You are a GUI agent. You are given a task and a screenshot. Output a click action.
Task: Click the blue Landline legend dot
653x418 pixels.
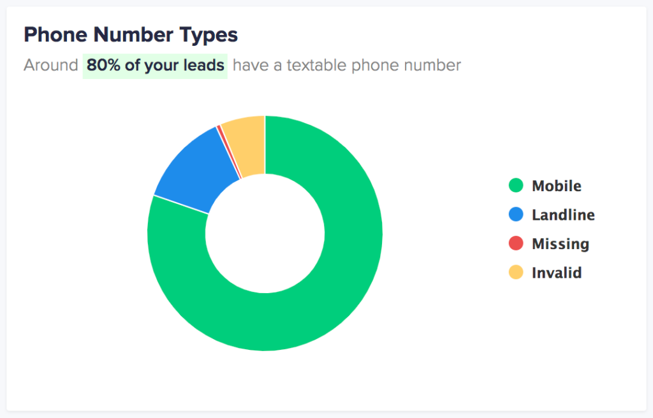coord(516,214)
